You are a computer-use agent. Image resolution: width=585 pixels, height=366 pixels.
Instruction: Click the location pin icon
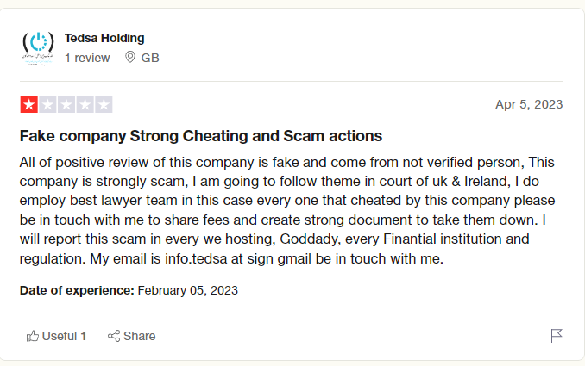click(x=130, y=58)
